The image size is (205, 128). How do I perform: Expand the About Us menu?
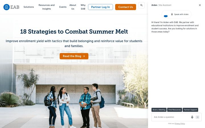pos(73,7)
